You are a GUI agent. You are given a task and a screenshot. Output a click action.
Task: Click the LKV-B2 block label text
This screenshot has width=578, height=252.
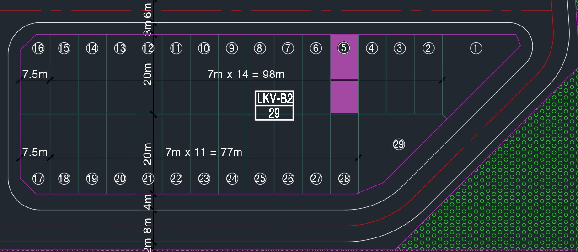coord(274,98)
